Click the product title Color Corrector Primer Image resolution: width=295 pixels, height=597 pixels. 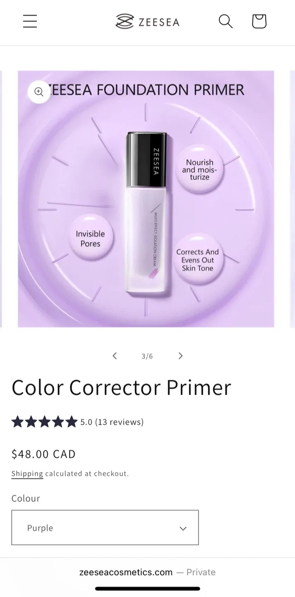(x=121, y=387)
